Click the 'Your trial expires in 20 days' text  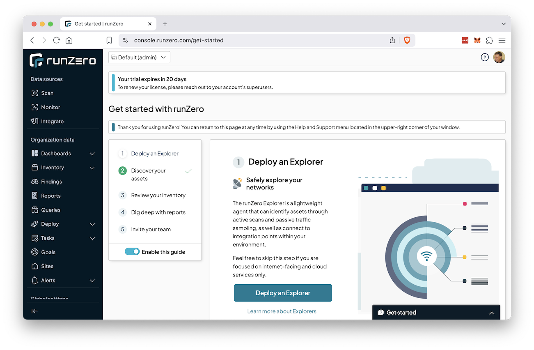tap(152, 79)
